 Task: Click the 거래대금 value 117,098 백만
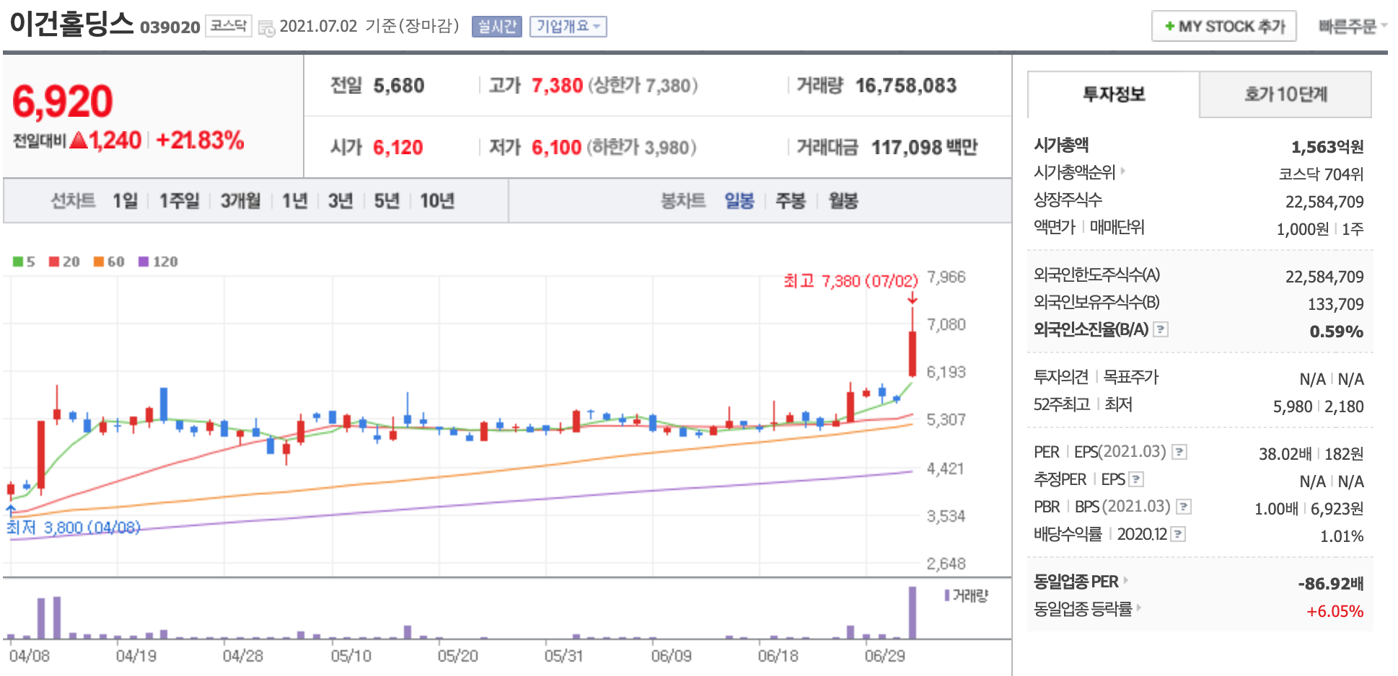click(924, 148)
